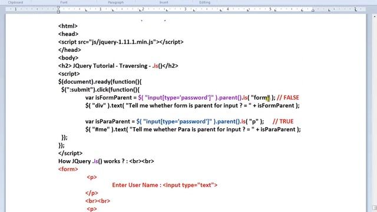Click the // FALSE comment
This screenshot has width=377, height=212.
pos(288,98)
